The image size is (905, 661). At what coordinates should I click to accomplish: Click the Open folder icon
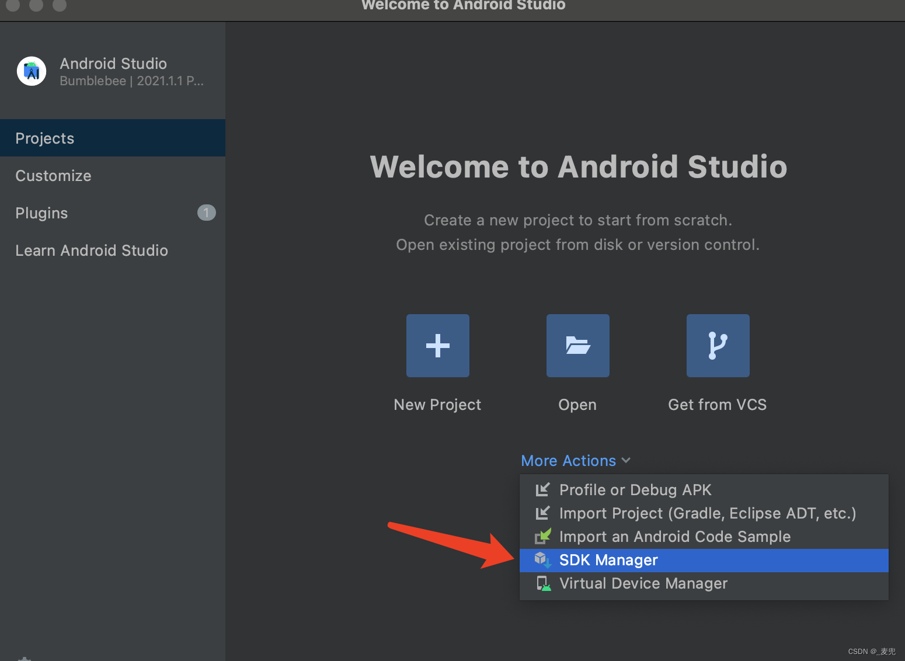tap(578, 346)
